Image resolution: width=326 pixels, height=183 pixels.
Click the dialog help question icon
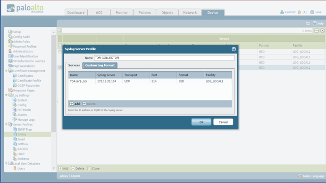pyautogui.click(x=234, y=49)
